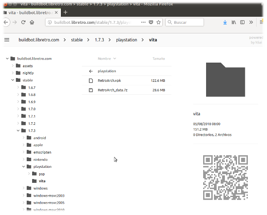Open the 1.7.3 breadcrumb link
This screenshot has width=267, height=215.
click(x=99, y=40)
